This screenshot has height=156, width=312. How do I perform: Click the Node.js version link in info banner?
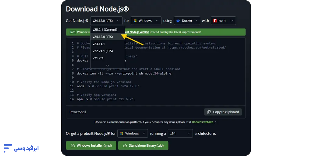[x=136, y=32]
